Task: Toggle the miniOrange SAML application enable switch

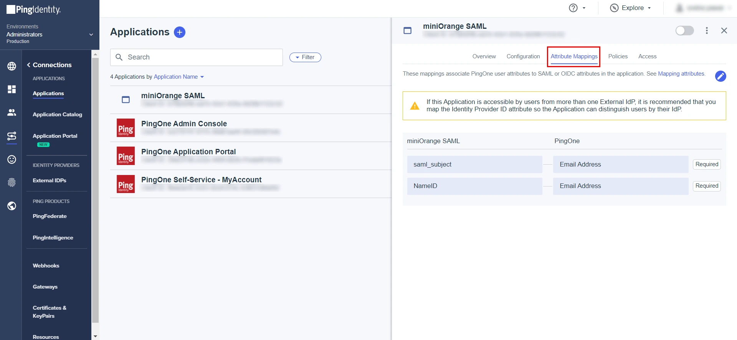Action: click(x=685, y=30)
